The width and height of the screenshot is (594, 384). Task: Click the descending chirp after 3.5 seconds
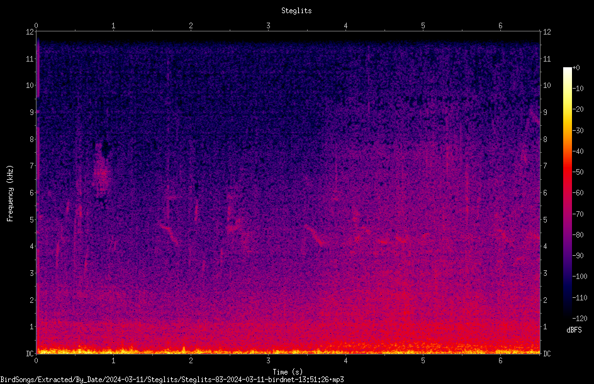pos(315,235)
